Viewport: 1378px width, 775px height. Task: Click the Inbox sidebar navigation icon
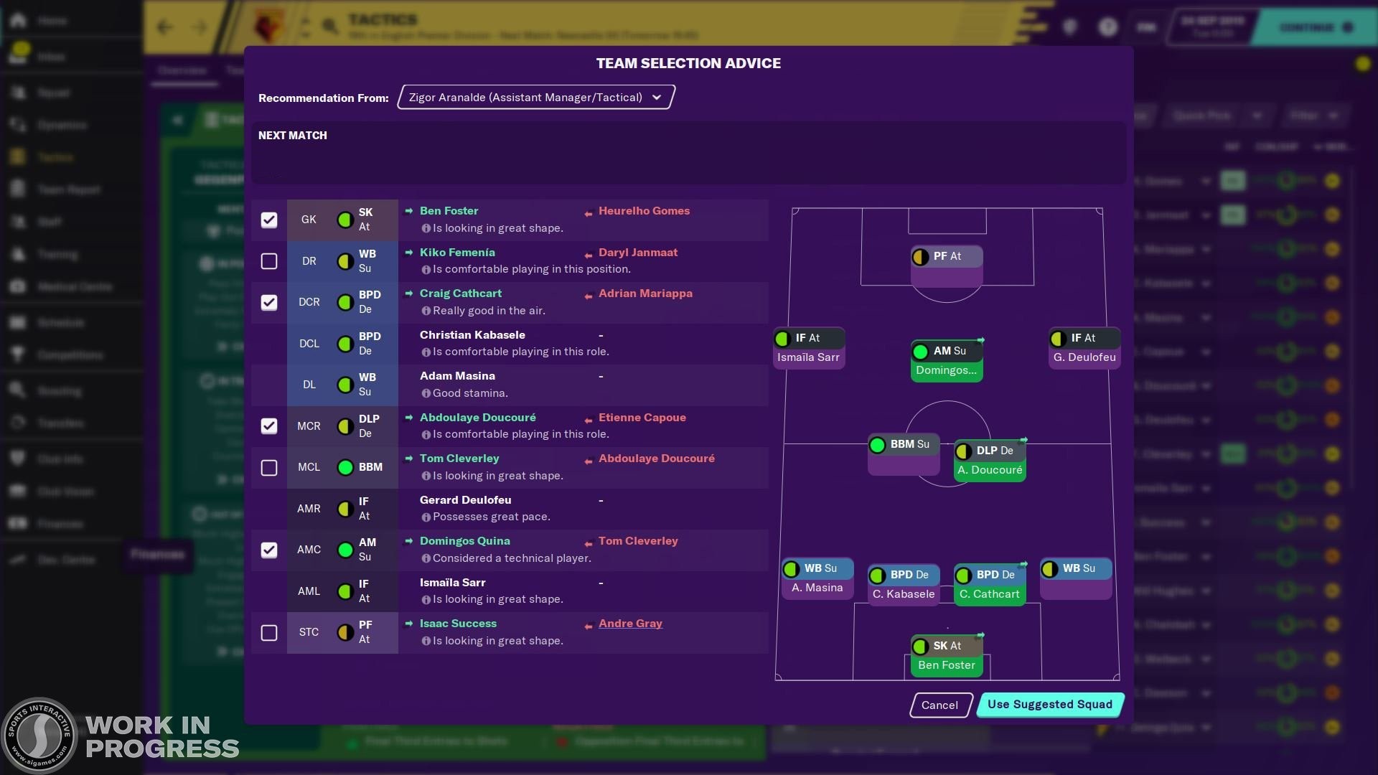[21, 57]
